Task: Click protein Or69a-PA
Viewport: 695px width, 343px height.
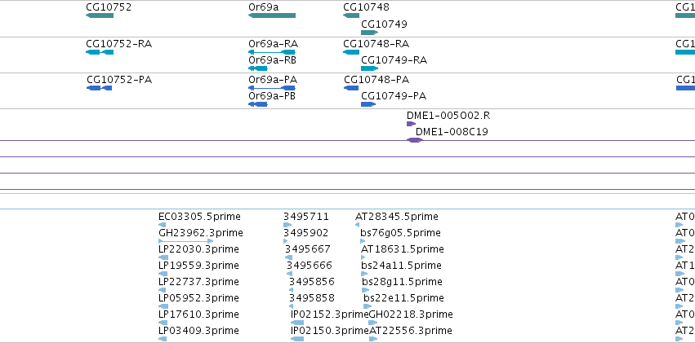Action: 272,88
